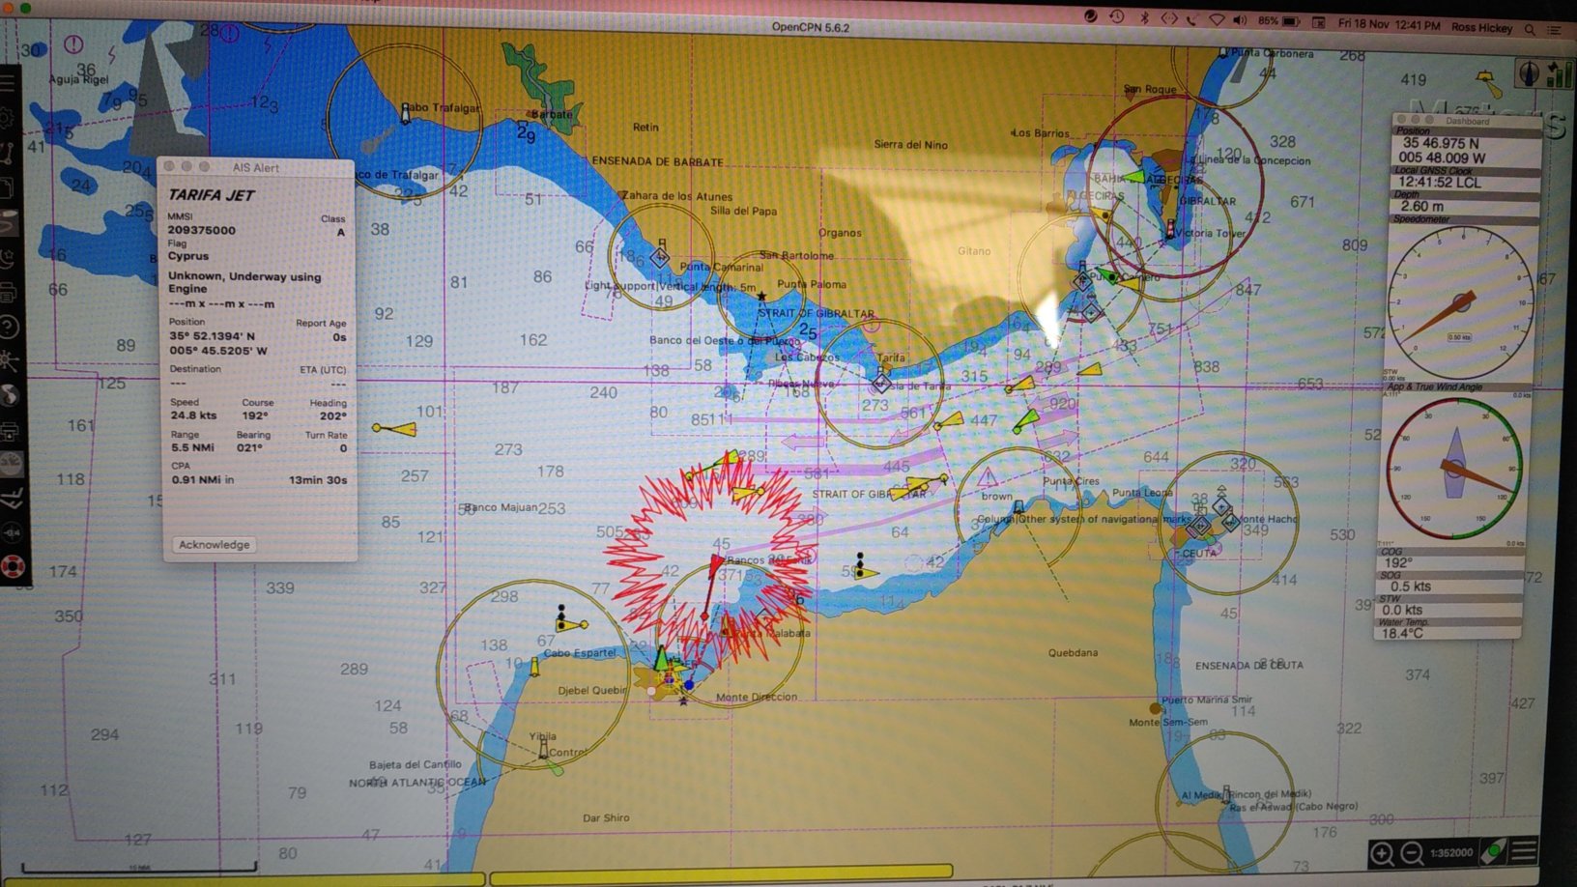1577x887 pixels.
Task: Open macOS Wi-Fi status icon
Action: (x=1217, y=19)
